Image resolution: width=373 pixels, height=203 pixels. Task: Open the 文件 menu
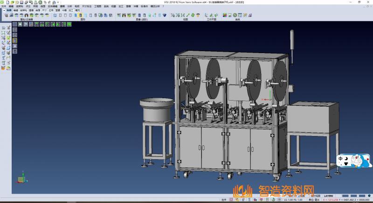pos(4,7)
